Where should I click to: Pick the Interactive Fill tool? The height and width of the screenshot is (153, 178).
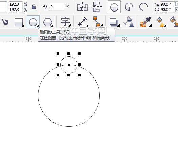click(x=161, y=22)
